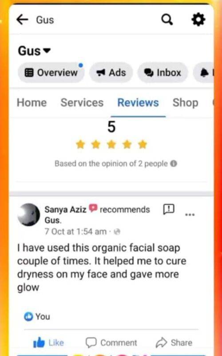Select the Reviews tab

click(138, 103)
